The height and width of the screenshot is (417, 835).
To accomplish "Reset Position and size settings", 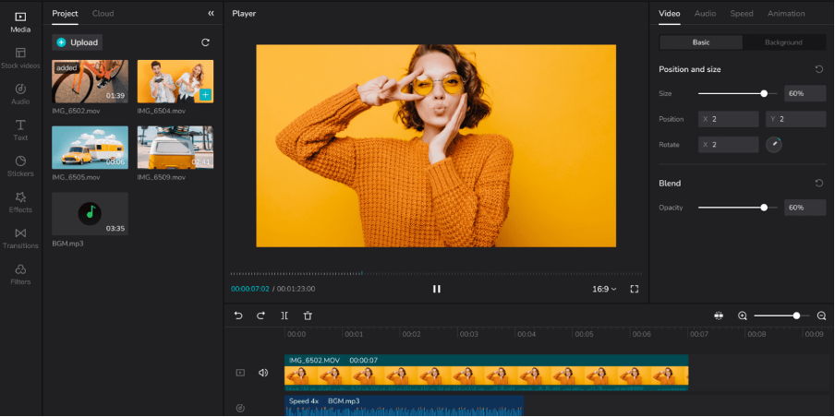I will click(818, 69).
